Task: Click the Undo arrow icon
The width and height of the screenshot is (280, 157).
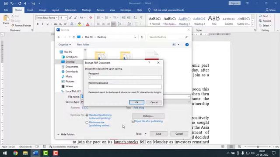Action: pyautogui.click(x=12, y=3)
